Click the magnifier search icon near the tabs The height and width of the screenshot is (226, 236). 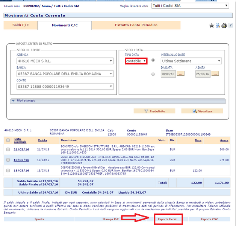coord(218,26)
